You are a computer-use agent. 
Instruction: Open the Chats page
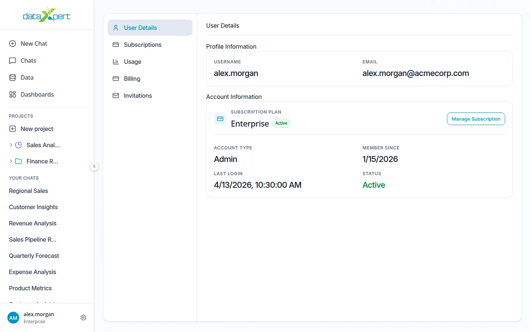pos(47,60)
